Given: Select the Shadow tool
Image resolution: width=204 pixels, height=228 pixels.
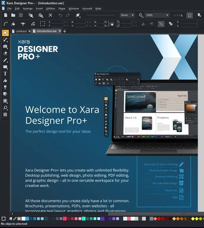Looking at the screenshot, I should [x=5, y=94].
